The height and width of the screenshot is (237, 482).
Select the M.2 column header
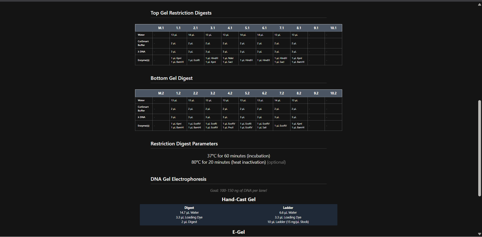pyautogui.click(x=161, y=93)
